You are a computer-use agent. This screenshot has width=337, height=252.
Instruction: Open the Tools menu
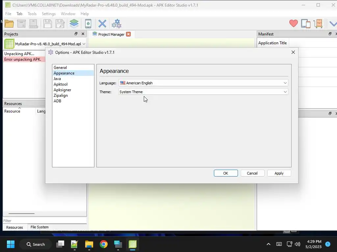(32, 14)
